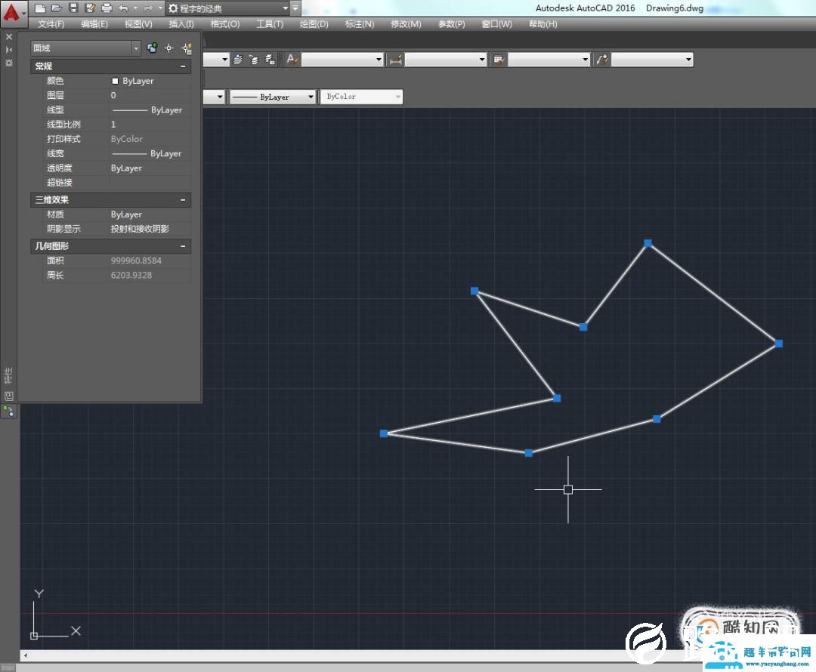
Task: Collapse the 几何图形 section
Action: click(183, 246)
